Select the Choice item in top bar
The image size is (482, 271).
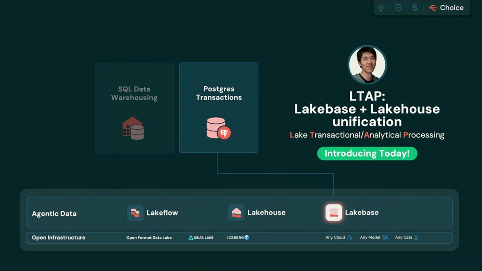446,8
